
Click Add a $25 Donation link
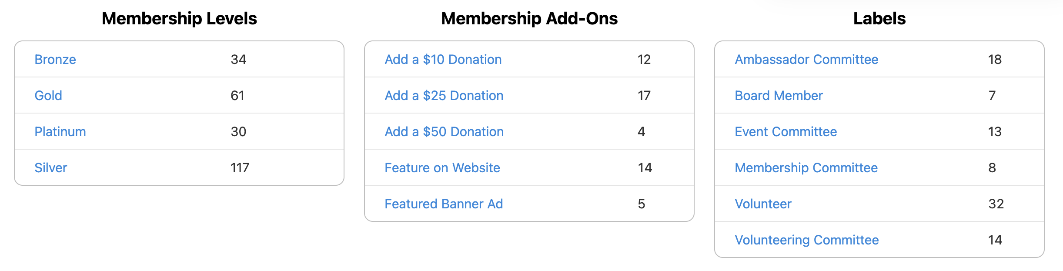tap(444, 96)
